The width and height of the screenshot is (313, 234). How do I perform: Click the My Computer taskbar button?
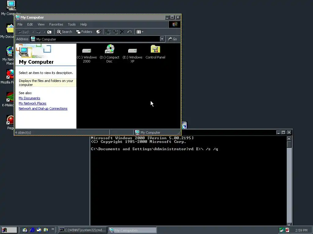click(133, 230)
